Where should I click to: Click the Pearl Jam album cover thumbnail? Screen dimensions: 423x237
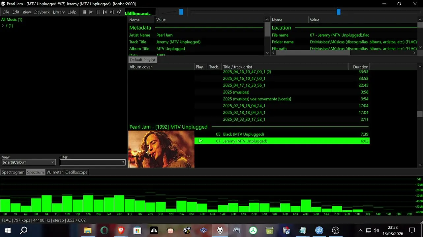pyautogui.click(x=161, y=149)
